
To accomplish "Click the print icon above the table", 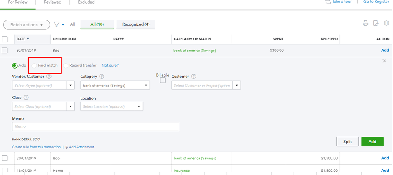I will (x=365, y=24).
